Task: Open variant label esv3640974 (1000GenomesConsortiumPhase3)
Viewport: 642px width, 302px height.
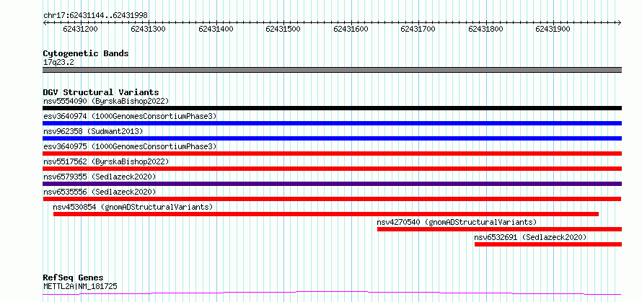Action: (130, 116)
